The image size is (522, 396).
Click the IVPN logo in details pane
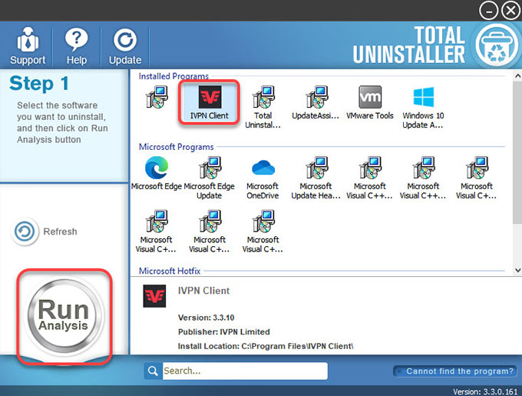tap(154, 296)
